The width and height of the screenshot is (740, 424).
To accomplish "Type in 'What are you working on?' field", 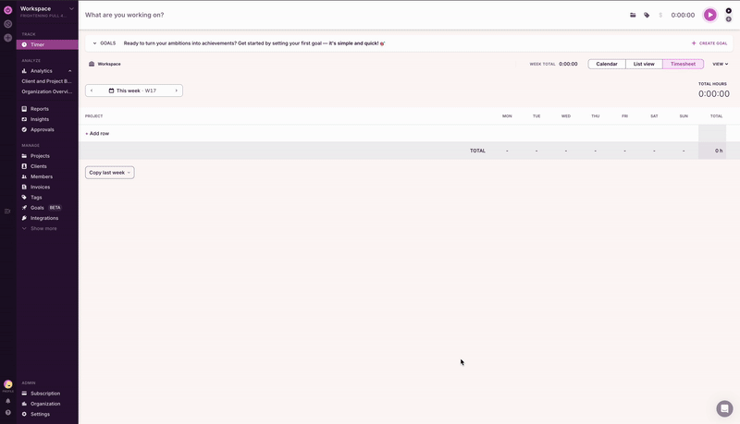I will (277, 15).
